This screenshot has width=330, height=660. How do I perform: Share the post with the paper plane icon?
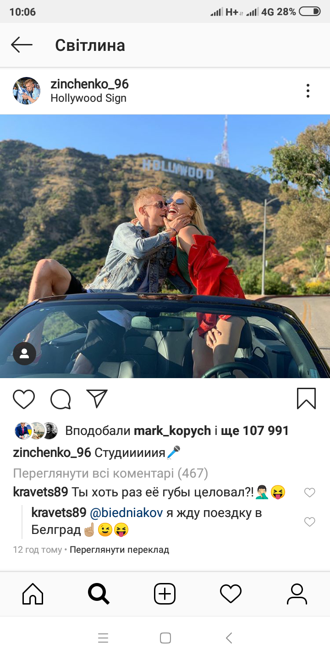(97, 399)
